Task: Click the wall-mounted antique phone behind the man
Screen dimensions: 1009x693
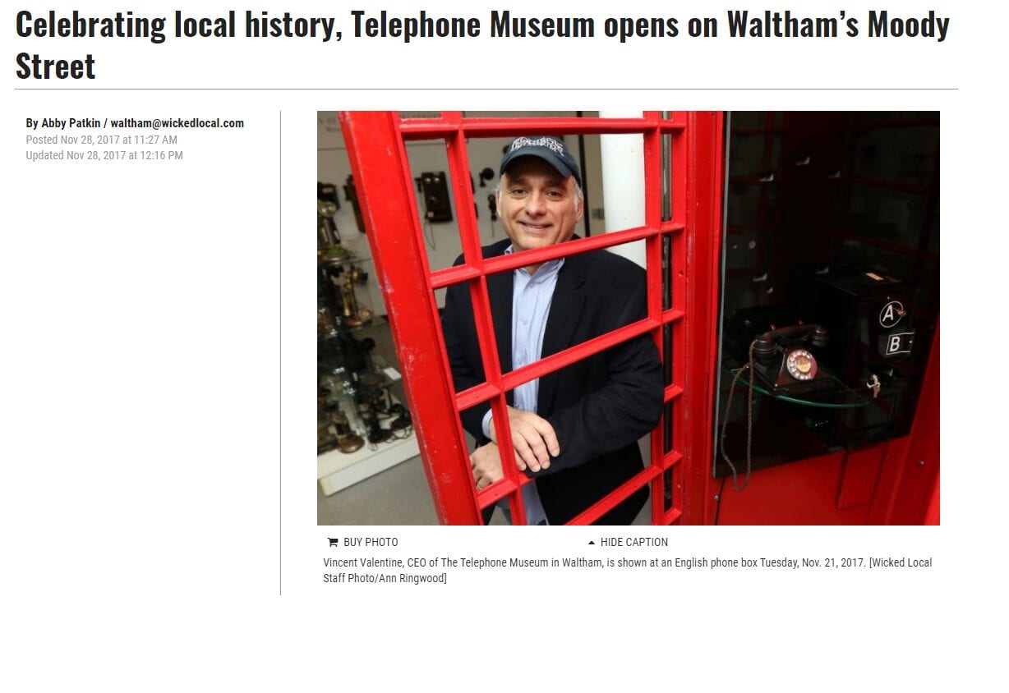Action: coord(436,195)
